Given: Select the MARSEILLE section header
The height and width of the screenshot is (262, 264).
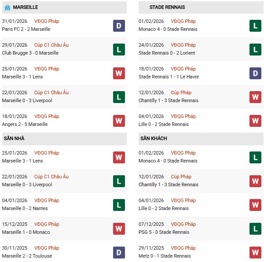Looking at the screenshot, I should point(26,7).
